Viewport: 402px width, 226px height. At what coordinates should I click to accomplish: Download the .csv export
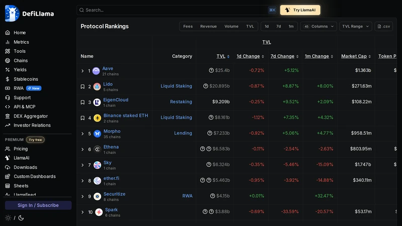(384, 27)
